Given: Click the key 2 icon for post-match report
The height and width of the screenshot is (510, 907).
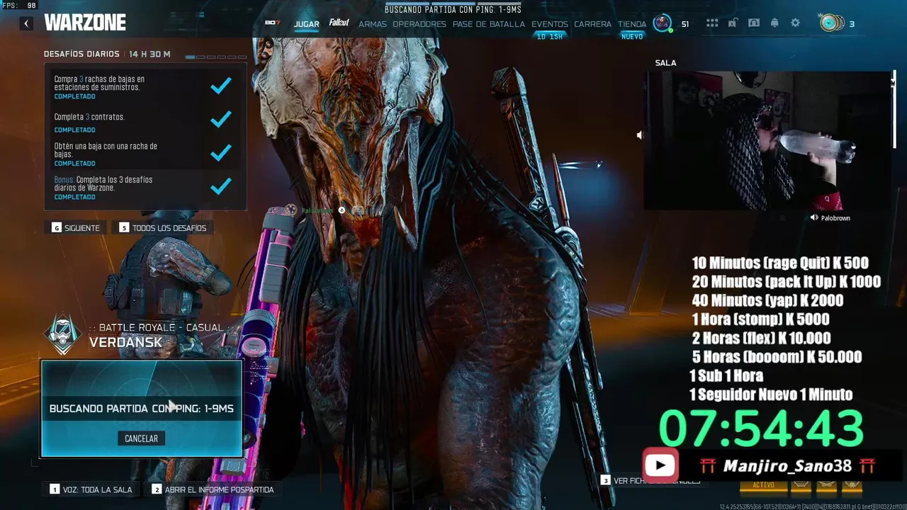Looking at the screenshot, I should coord(157,489).
